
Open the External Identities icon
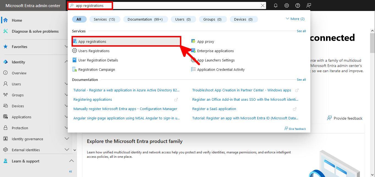tap(6, 150)
